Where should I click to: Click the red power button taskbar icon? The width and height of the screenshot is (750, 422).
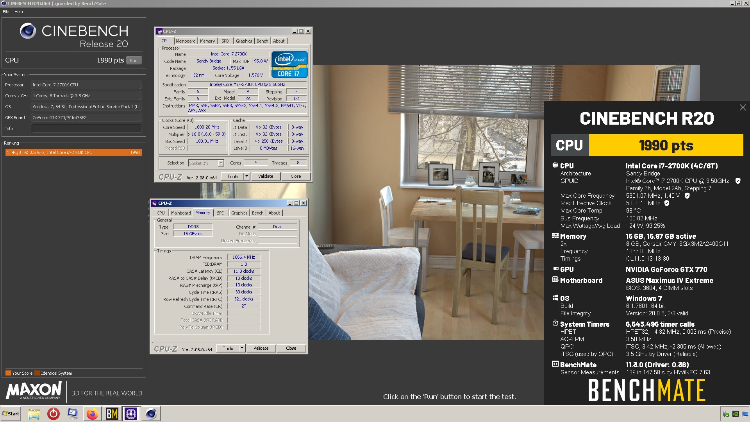coord(54,414)
